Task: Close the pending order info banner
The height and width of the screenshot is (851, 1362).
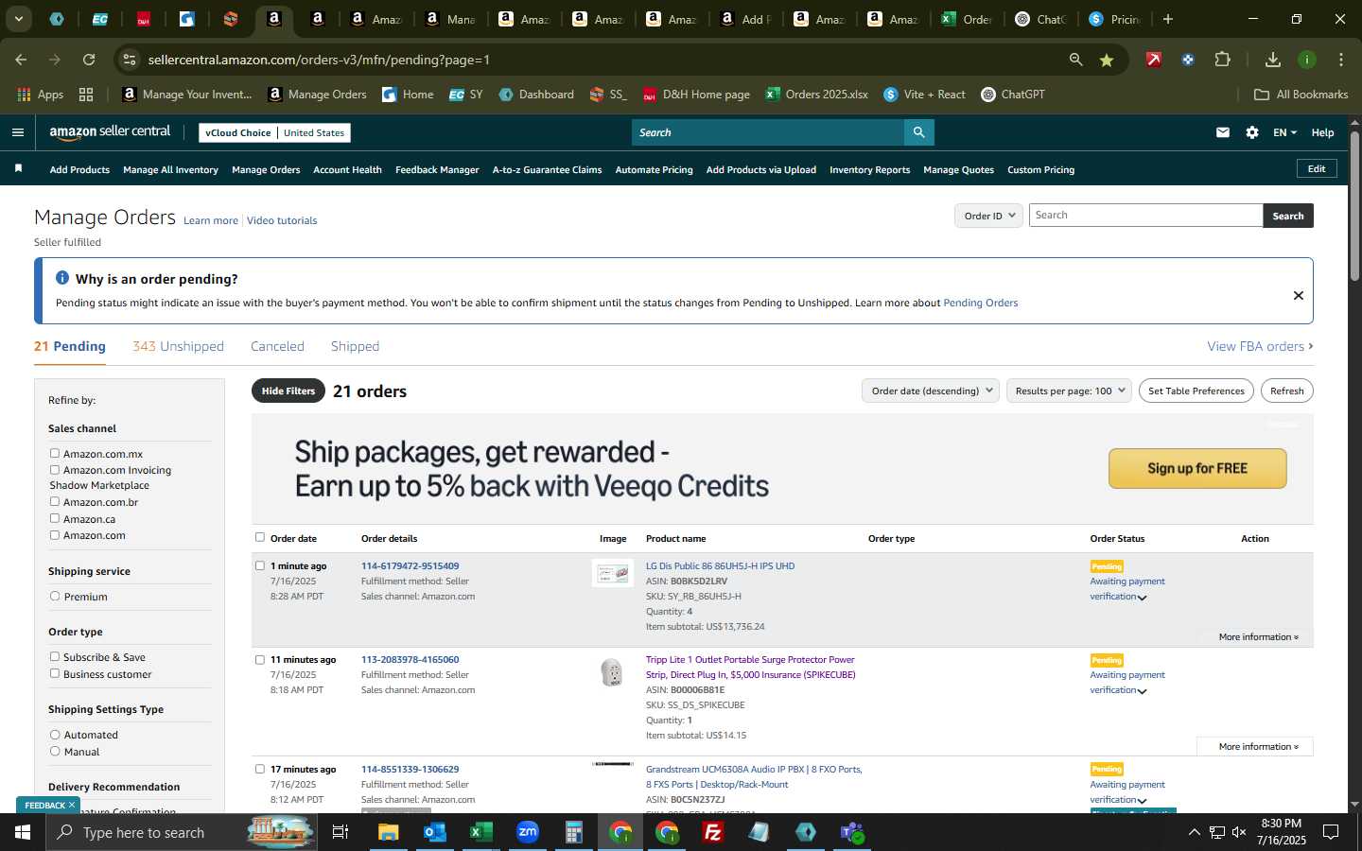Action: pos(1299,295)
